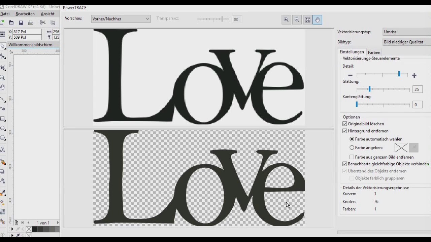Enable Farbe aus ganzem Bild entfernen
Screen dimensions: 431x242
[x=352, y=157]
